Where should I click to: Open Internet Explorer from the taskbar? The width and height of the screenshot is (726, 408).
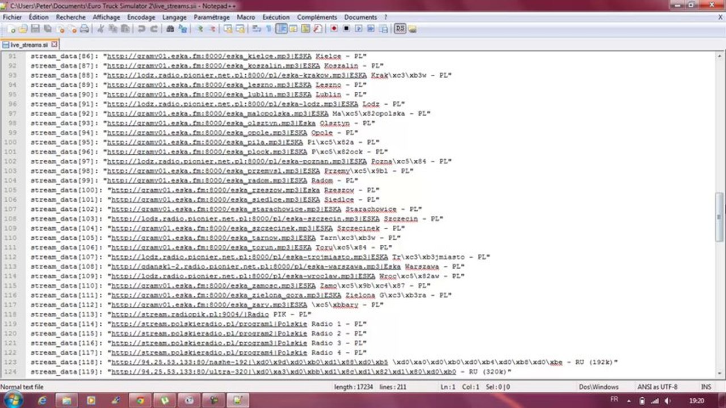click(x=42, y=400)
